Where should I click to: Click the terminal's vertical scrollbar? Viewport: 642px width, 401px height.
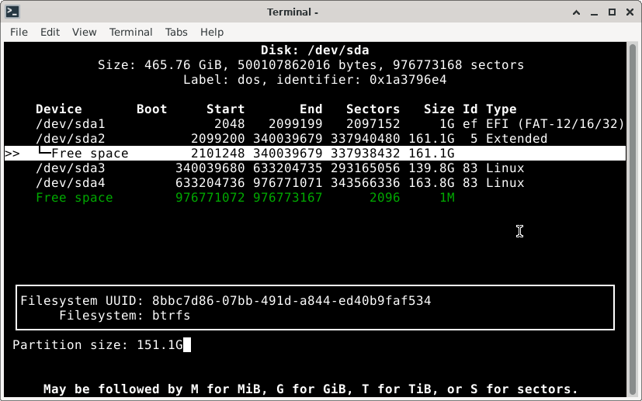click(633, 217)
